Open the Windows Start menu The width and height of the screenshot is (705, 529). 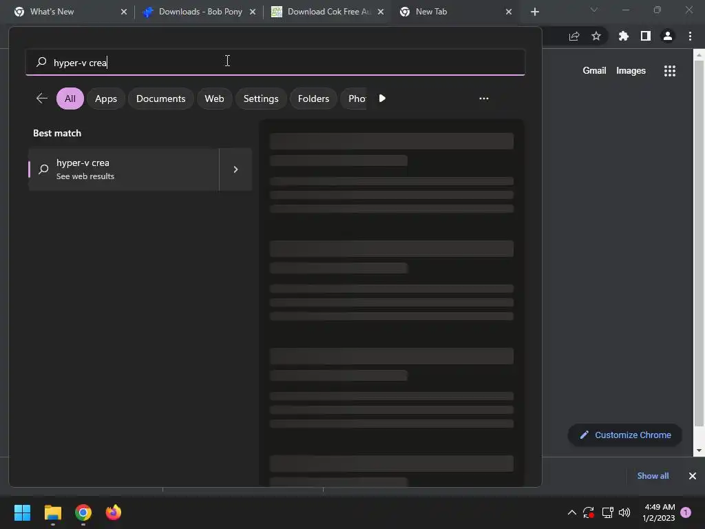pos(23,512)
